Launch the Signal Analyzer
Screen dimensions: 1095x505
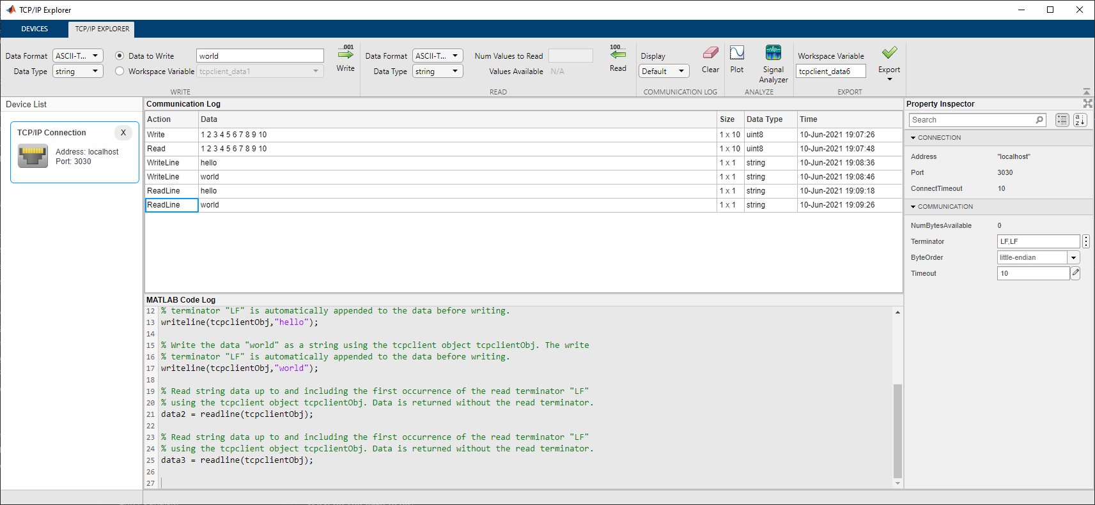point(773,54)
